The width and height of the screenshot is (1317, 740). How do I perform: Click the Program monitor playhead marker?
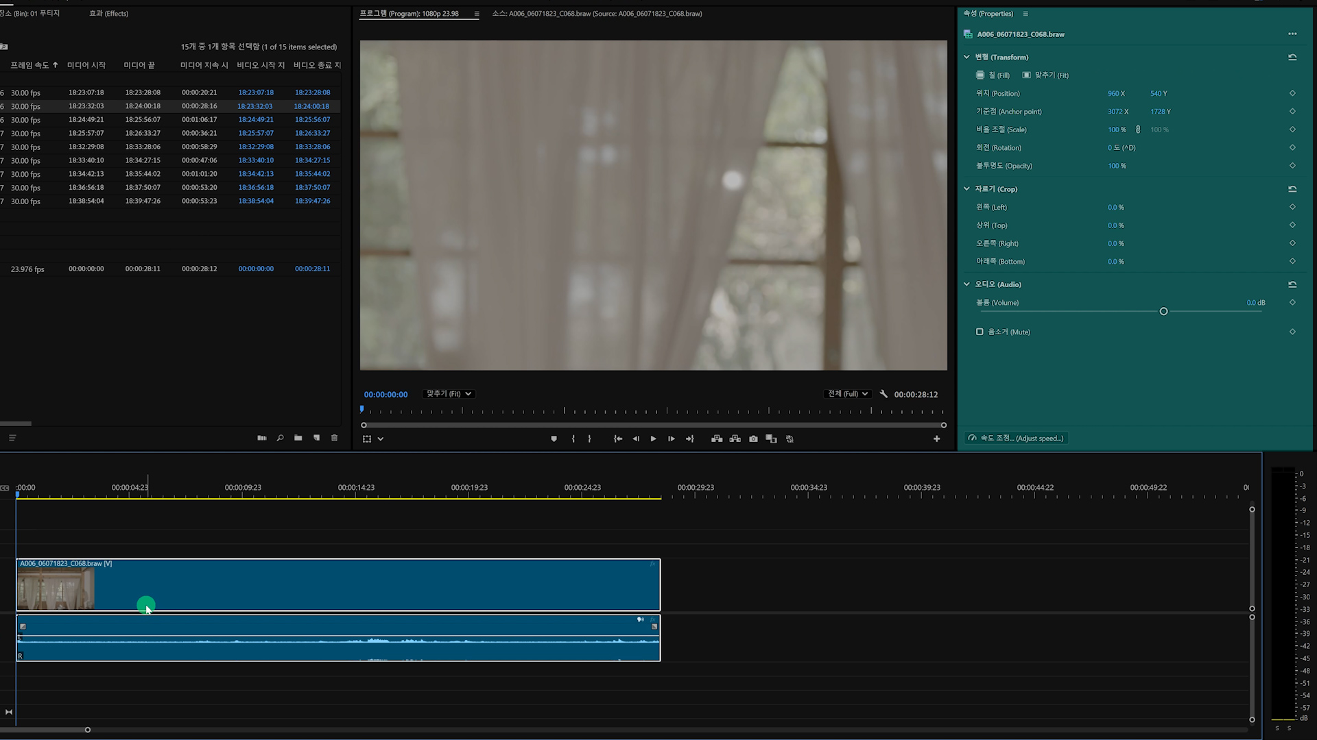[361, 409]
